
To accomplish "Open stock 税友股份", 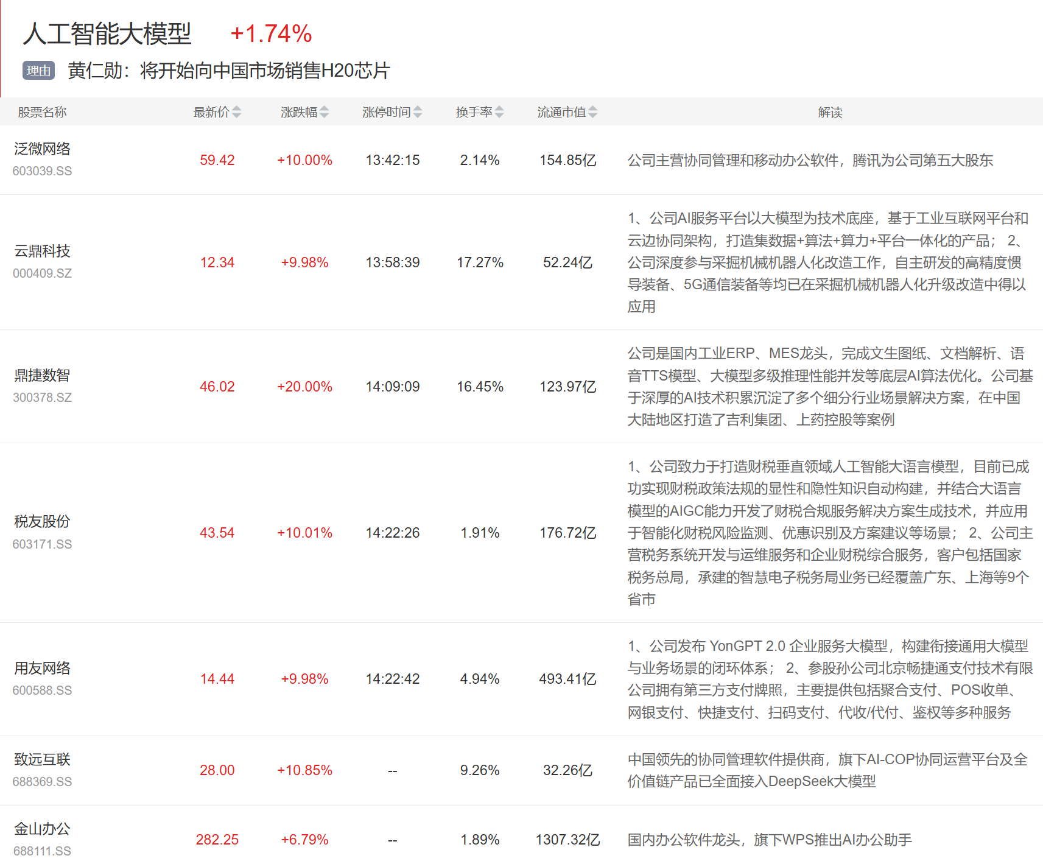I will (42, 521).
